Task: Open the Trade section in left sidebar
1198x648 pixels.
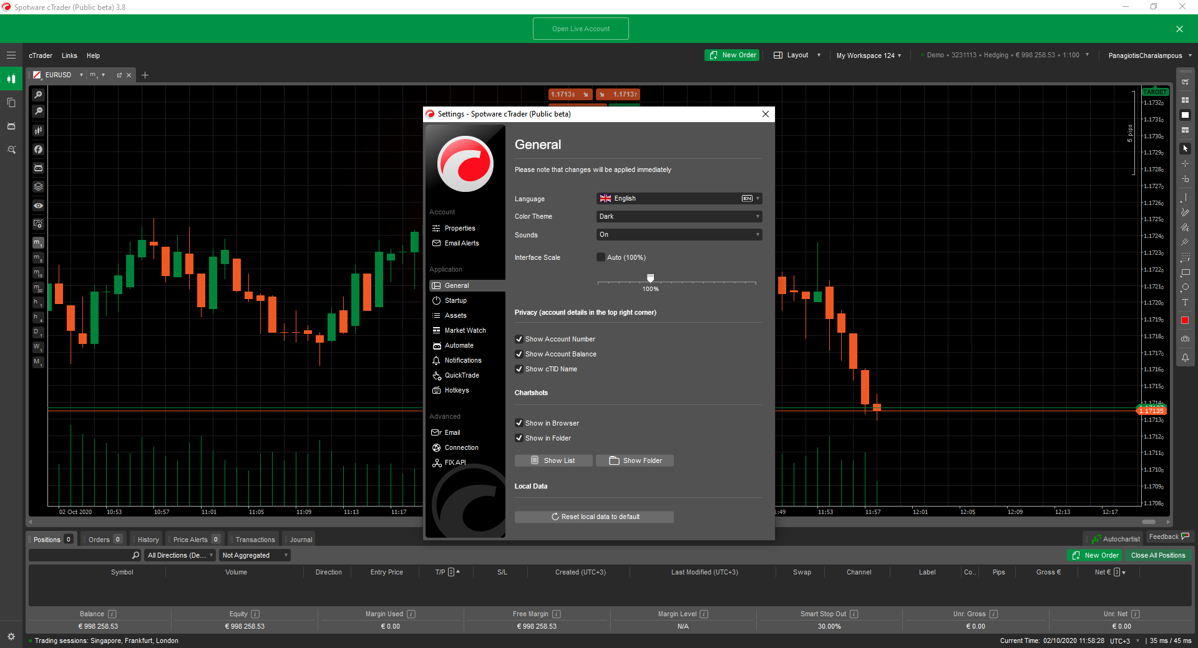Action: click(11, 79)
